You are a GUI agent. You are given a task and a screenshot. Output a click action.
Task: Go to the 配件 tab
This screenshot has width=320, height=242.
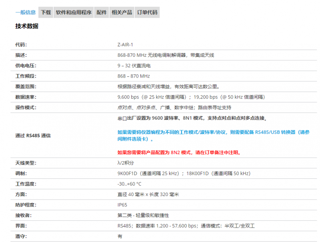click(x=102, y=12)
